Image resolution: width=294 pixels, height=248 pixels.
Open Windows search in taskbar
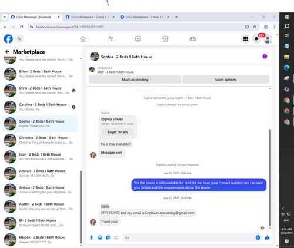pyautogui.click(x=286, y=26)
